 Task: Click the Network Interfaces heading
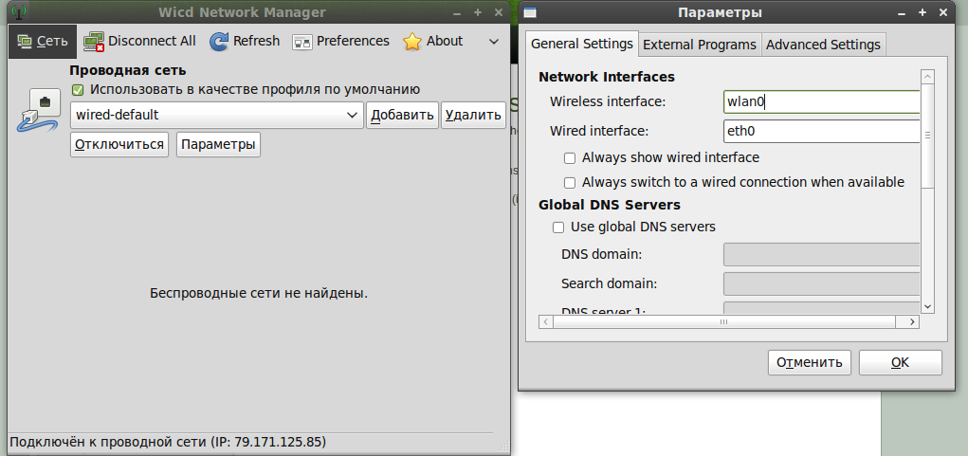(x=606, y=77)
